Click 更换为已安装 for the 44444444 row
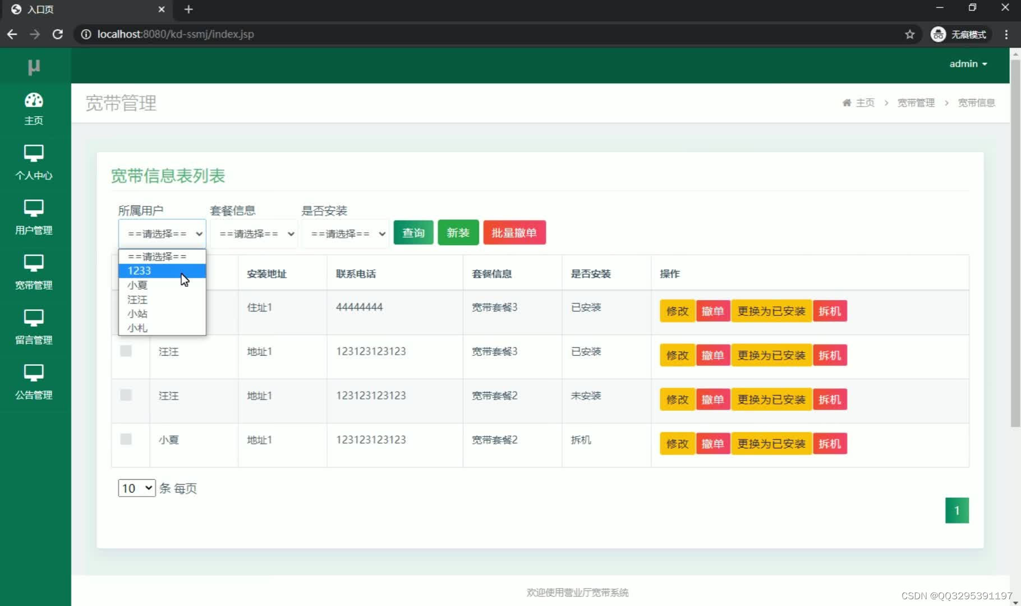This screenshot has height=606, width=1021. click(771, 311)
